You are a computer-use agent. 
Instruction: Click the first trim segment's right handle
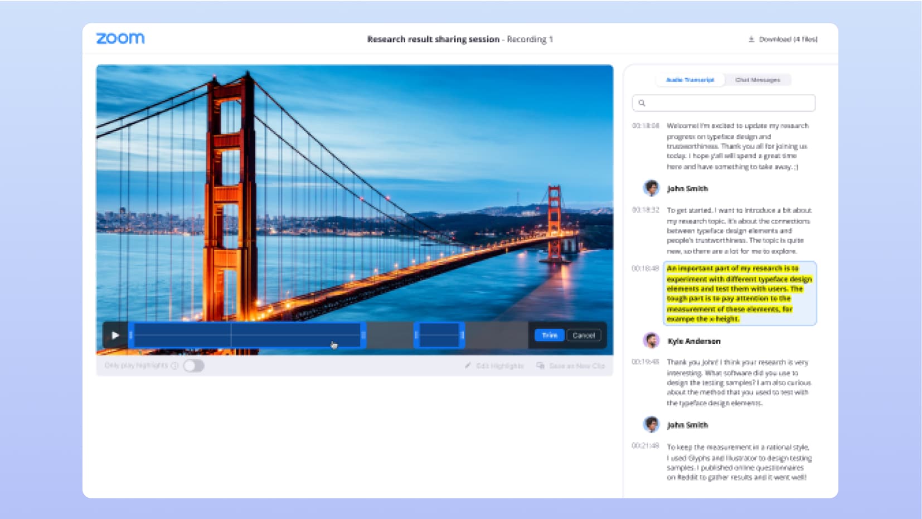pos(363,335)
